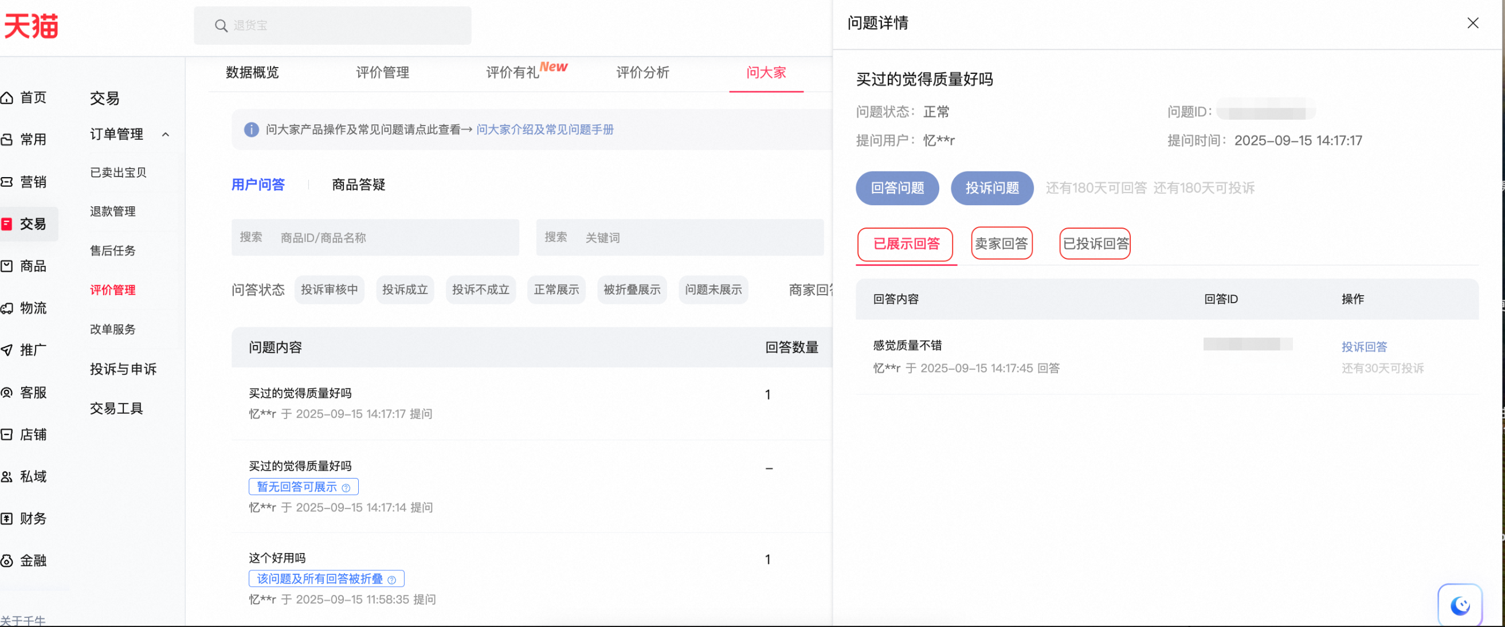
Task: Open the 商品 sidebar icon
Action: click(7, 266)
